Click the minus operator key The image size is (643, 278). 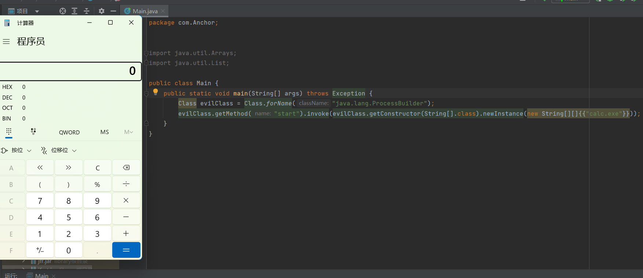pyautogui.click(x=126, y=217)
